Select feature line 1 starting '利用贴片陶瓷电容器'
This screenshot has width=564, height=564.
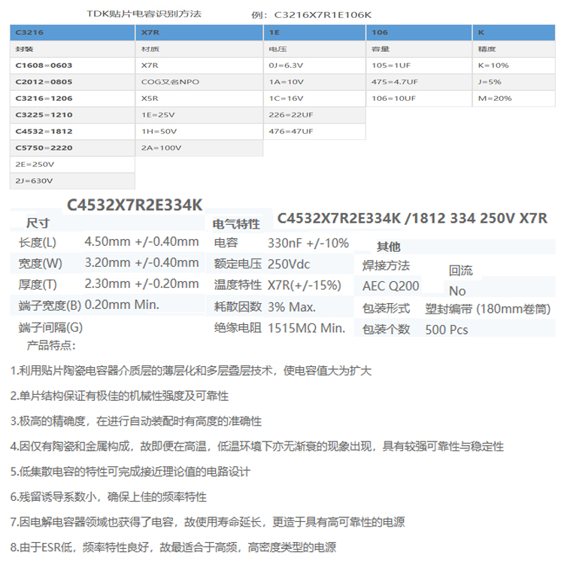[191, 371]
